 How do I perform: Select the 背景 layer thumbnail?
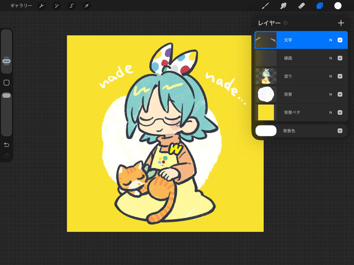pos(266,94)
